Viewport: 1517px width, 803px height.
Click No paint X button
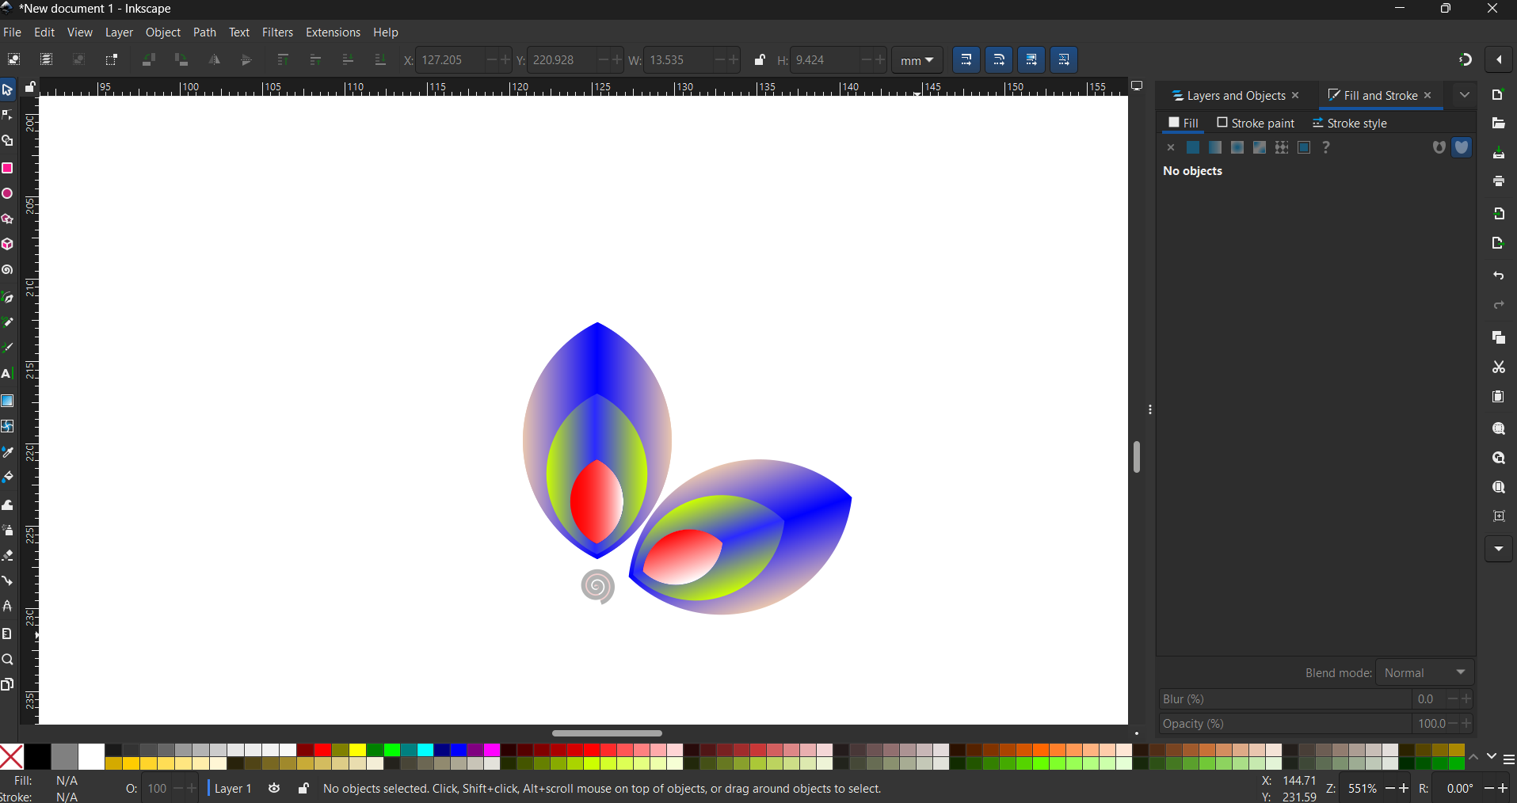1171,148
